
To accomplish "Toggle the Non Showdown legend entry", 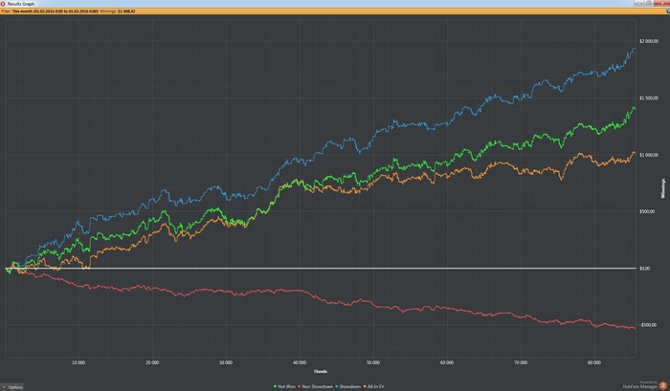I will click(x=315, y=387).
